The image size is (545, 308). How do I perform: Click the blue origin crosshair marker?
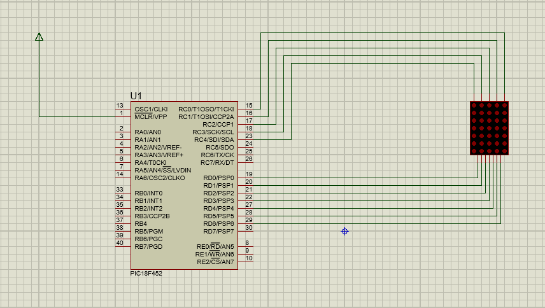(x=344, y=231)
